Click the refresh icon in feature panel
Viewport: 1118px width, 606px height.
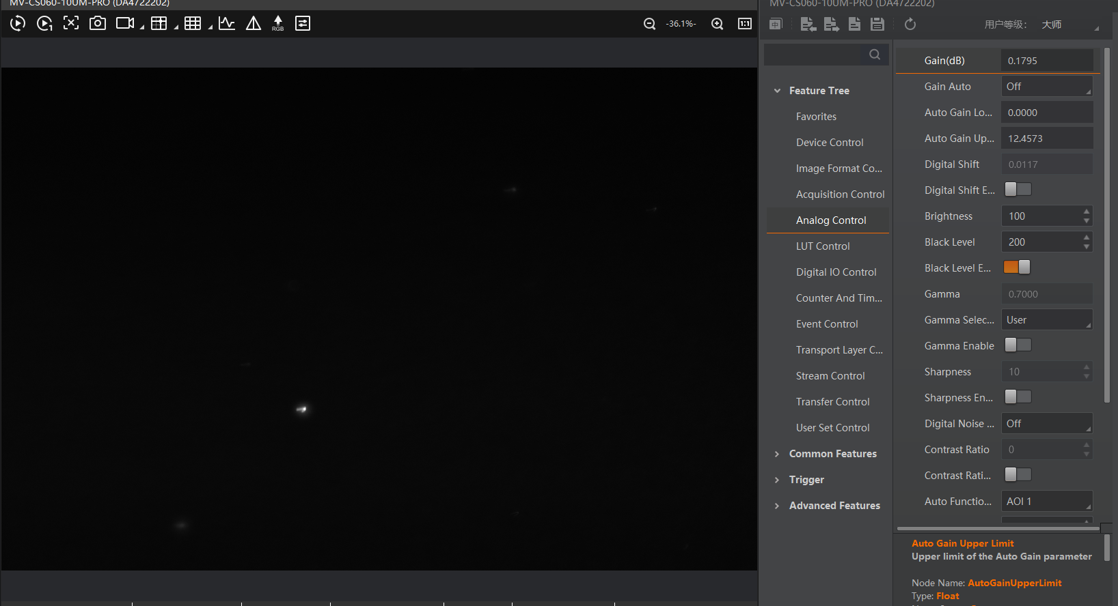coord(910,25)
